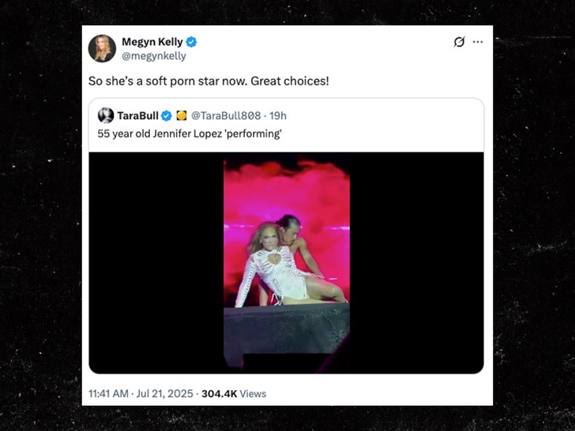The width and height of the screenshot is (575, 431).
Task: Open the 304.4K Views count
Action: pos(234,393)
